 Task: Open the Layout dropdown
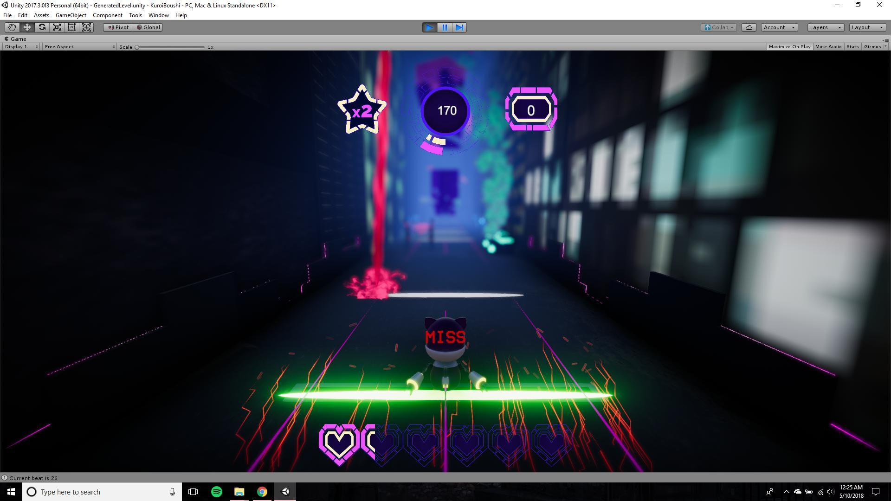coord(867,27)
